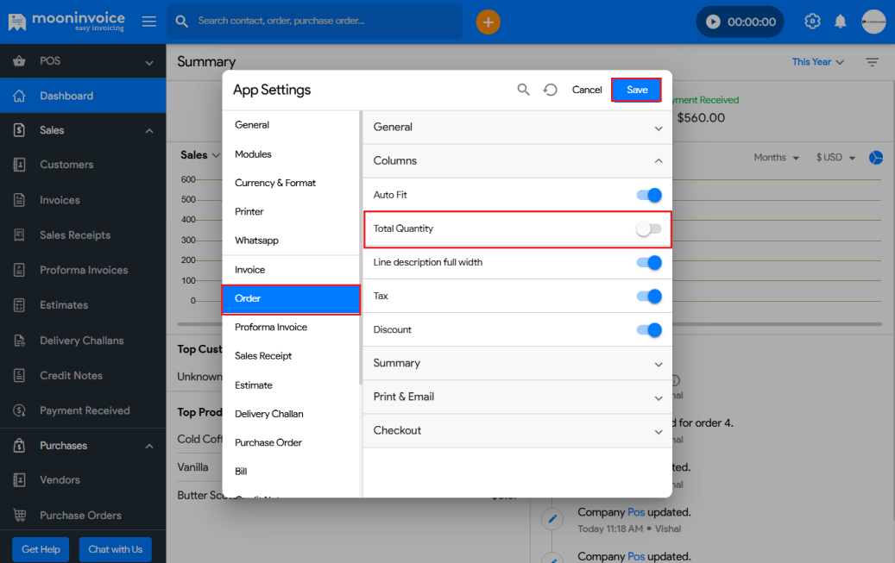Disable the Auto Fit toggle
Image resolution: width=895 pixels, height=563 pixels.
(x=649, y=195)
